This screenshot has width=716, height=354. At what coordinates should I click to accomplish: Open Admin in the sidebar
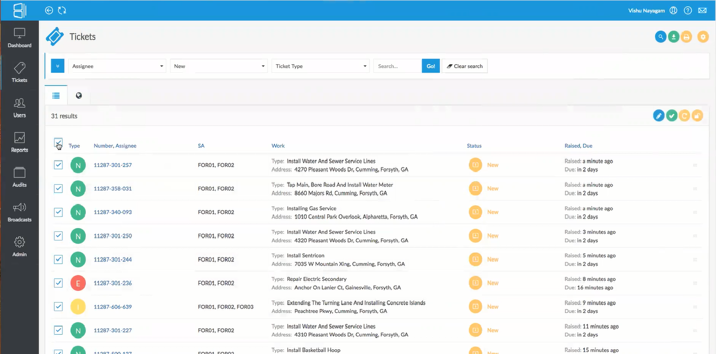click(19, 247)
